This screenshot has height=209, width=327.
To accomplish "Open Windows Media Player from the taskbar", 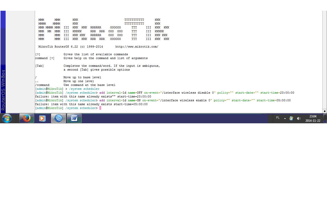I will click(x=42, y=118).
